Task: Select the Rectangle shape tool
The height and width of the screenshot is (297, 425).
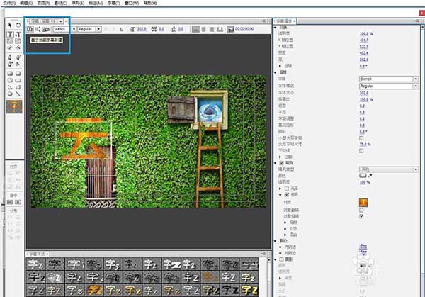Action: (10, 74)
